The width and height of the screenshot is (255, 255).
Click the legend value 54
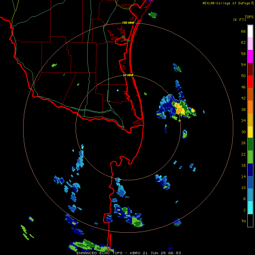coord(243,65)
